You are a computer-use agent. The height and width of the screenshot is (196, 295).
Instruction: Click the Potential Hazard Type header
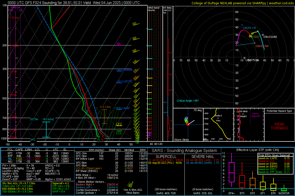click(279, 111)
